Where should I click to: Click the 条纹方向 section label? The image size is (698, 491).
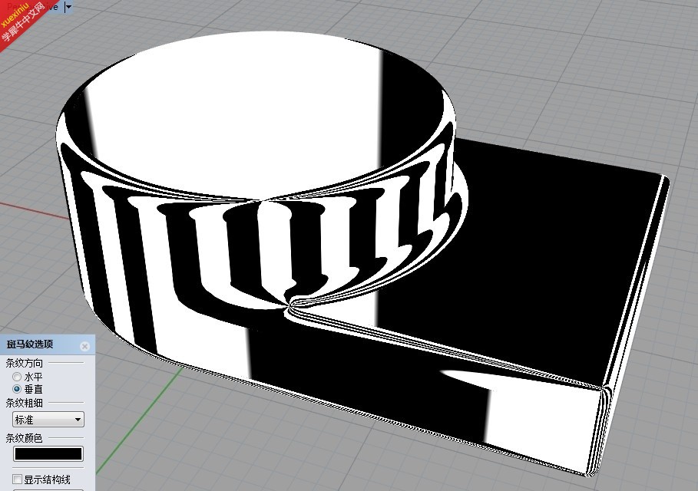[24, 363]
